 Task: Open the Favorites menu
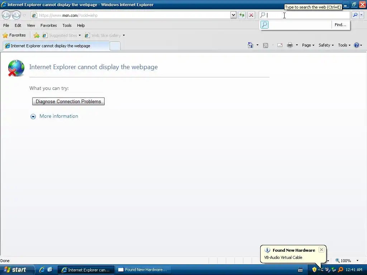click(x=49, y=25)
